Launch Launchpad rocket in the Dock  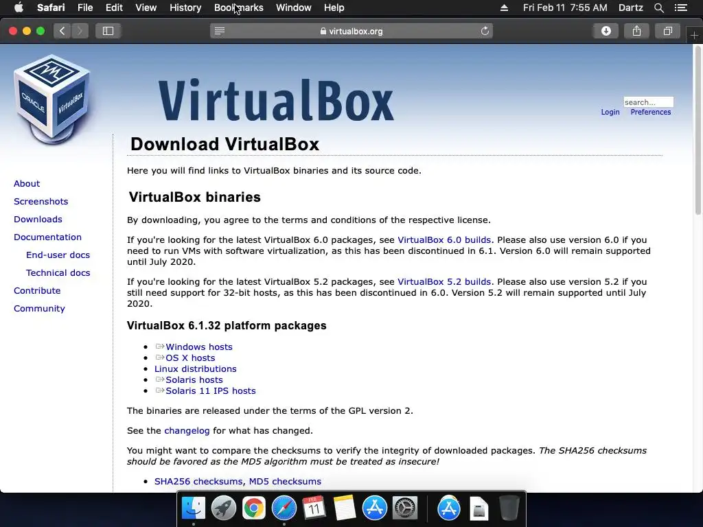(223, 508)
